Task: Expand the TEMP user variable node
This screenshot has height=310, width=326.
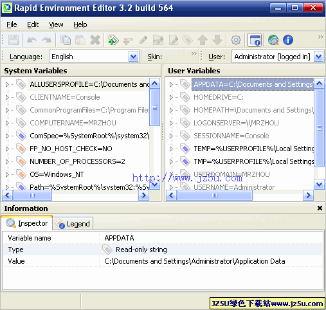Action: 171,149
